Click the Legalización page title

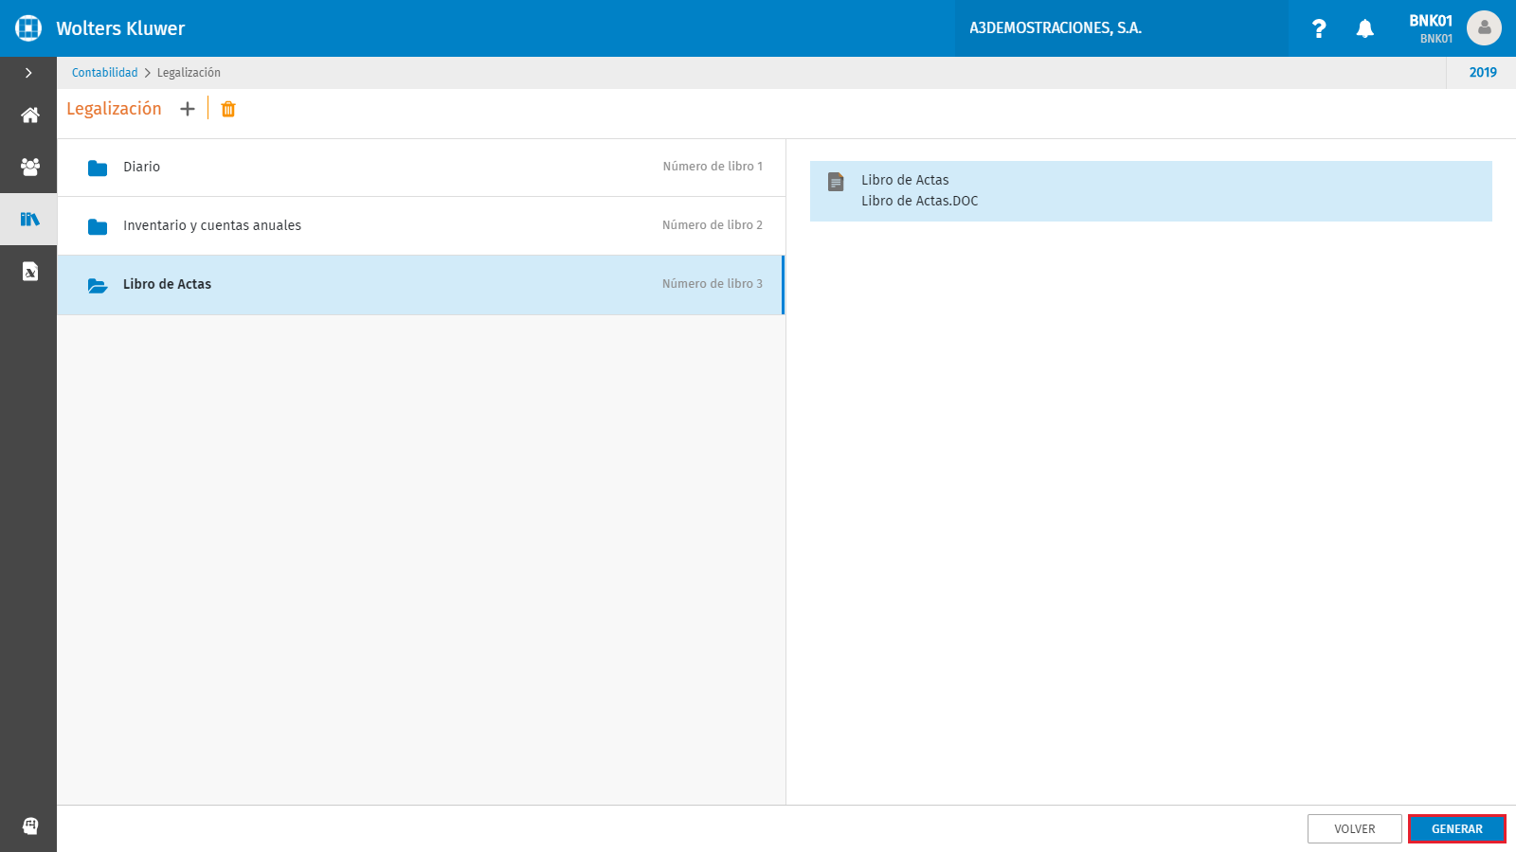coord(114,109)
